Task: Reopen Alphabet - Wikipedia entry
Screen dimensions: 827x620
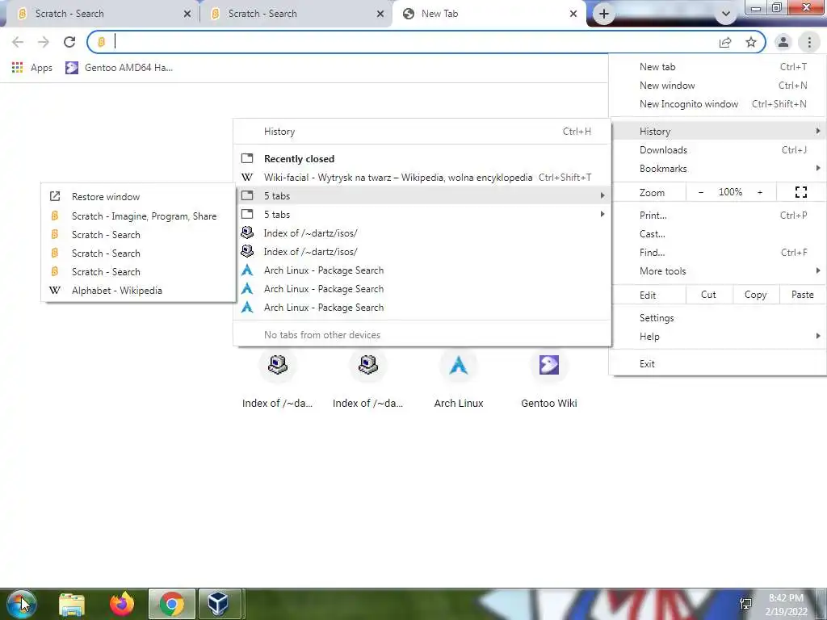Action: pyautogui.click(x=138, y=291)
